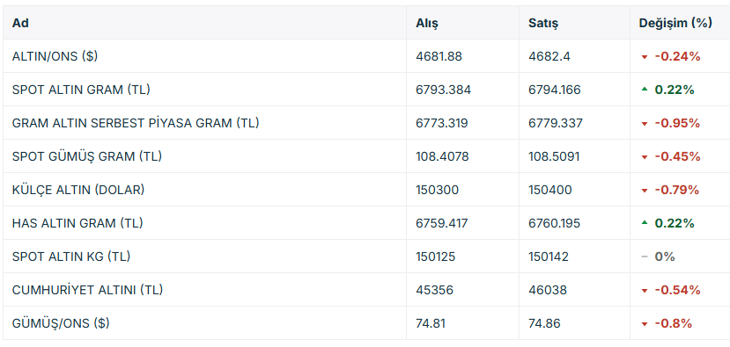Viewport: 730px width, 347px height.
Task: Click the red down arrow beside -0.8%
Action: 645,324
